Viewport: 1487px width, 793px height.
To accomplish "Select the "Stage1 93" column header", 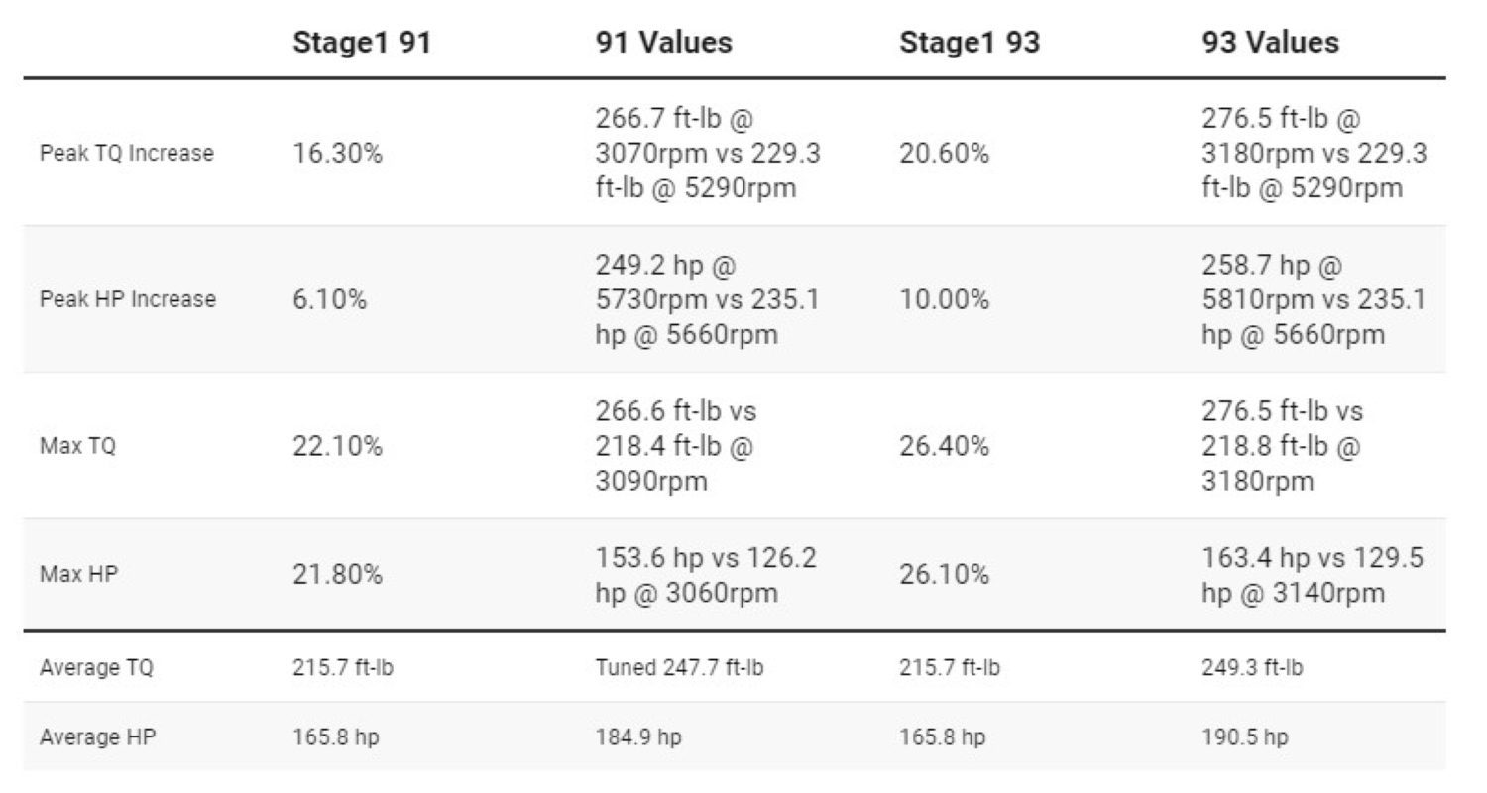I will [x=970, y=43].
